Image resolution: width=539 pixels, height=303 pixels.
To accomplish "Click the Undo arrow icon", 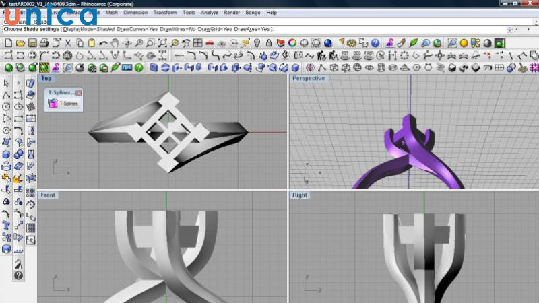I will (103, 43).
